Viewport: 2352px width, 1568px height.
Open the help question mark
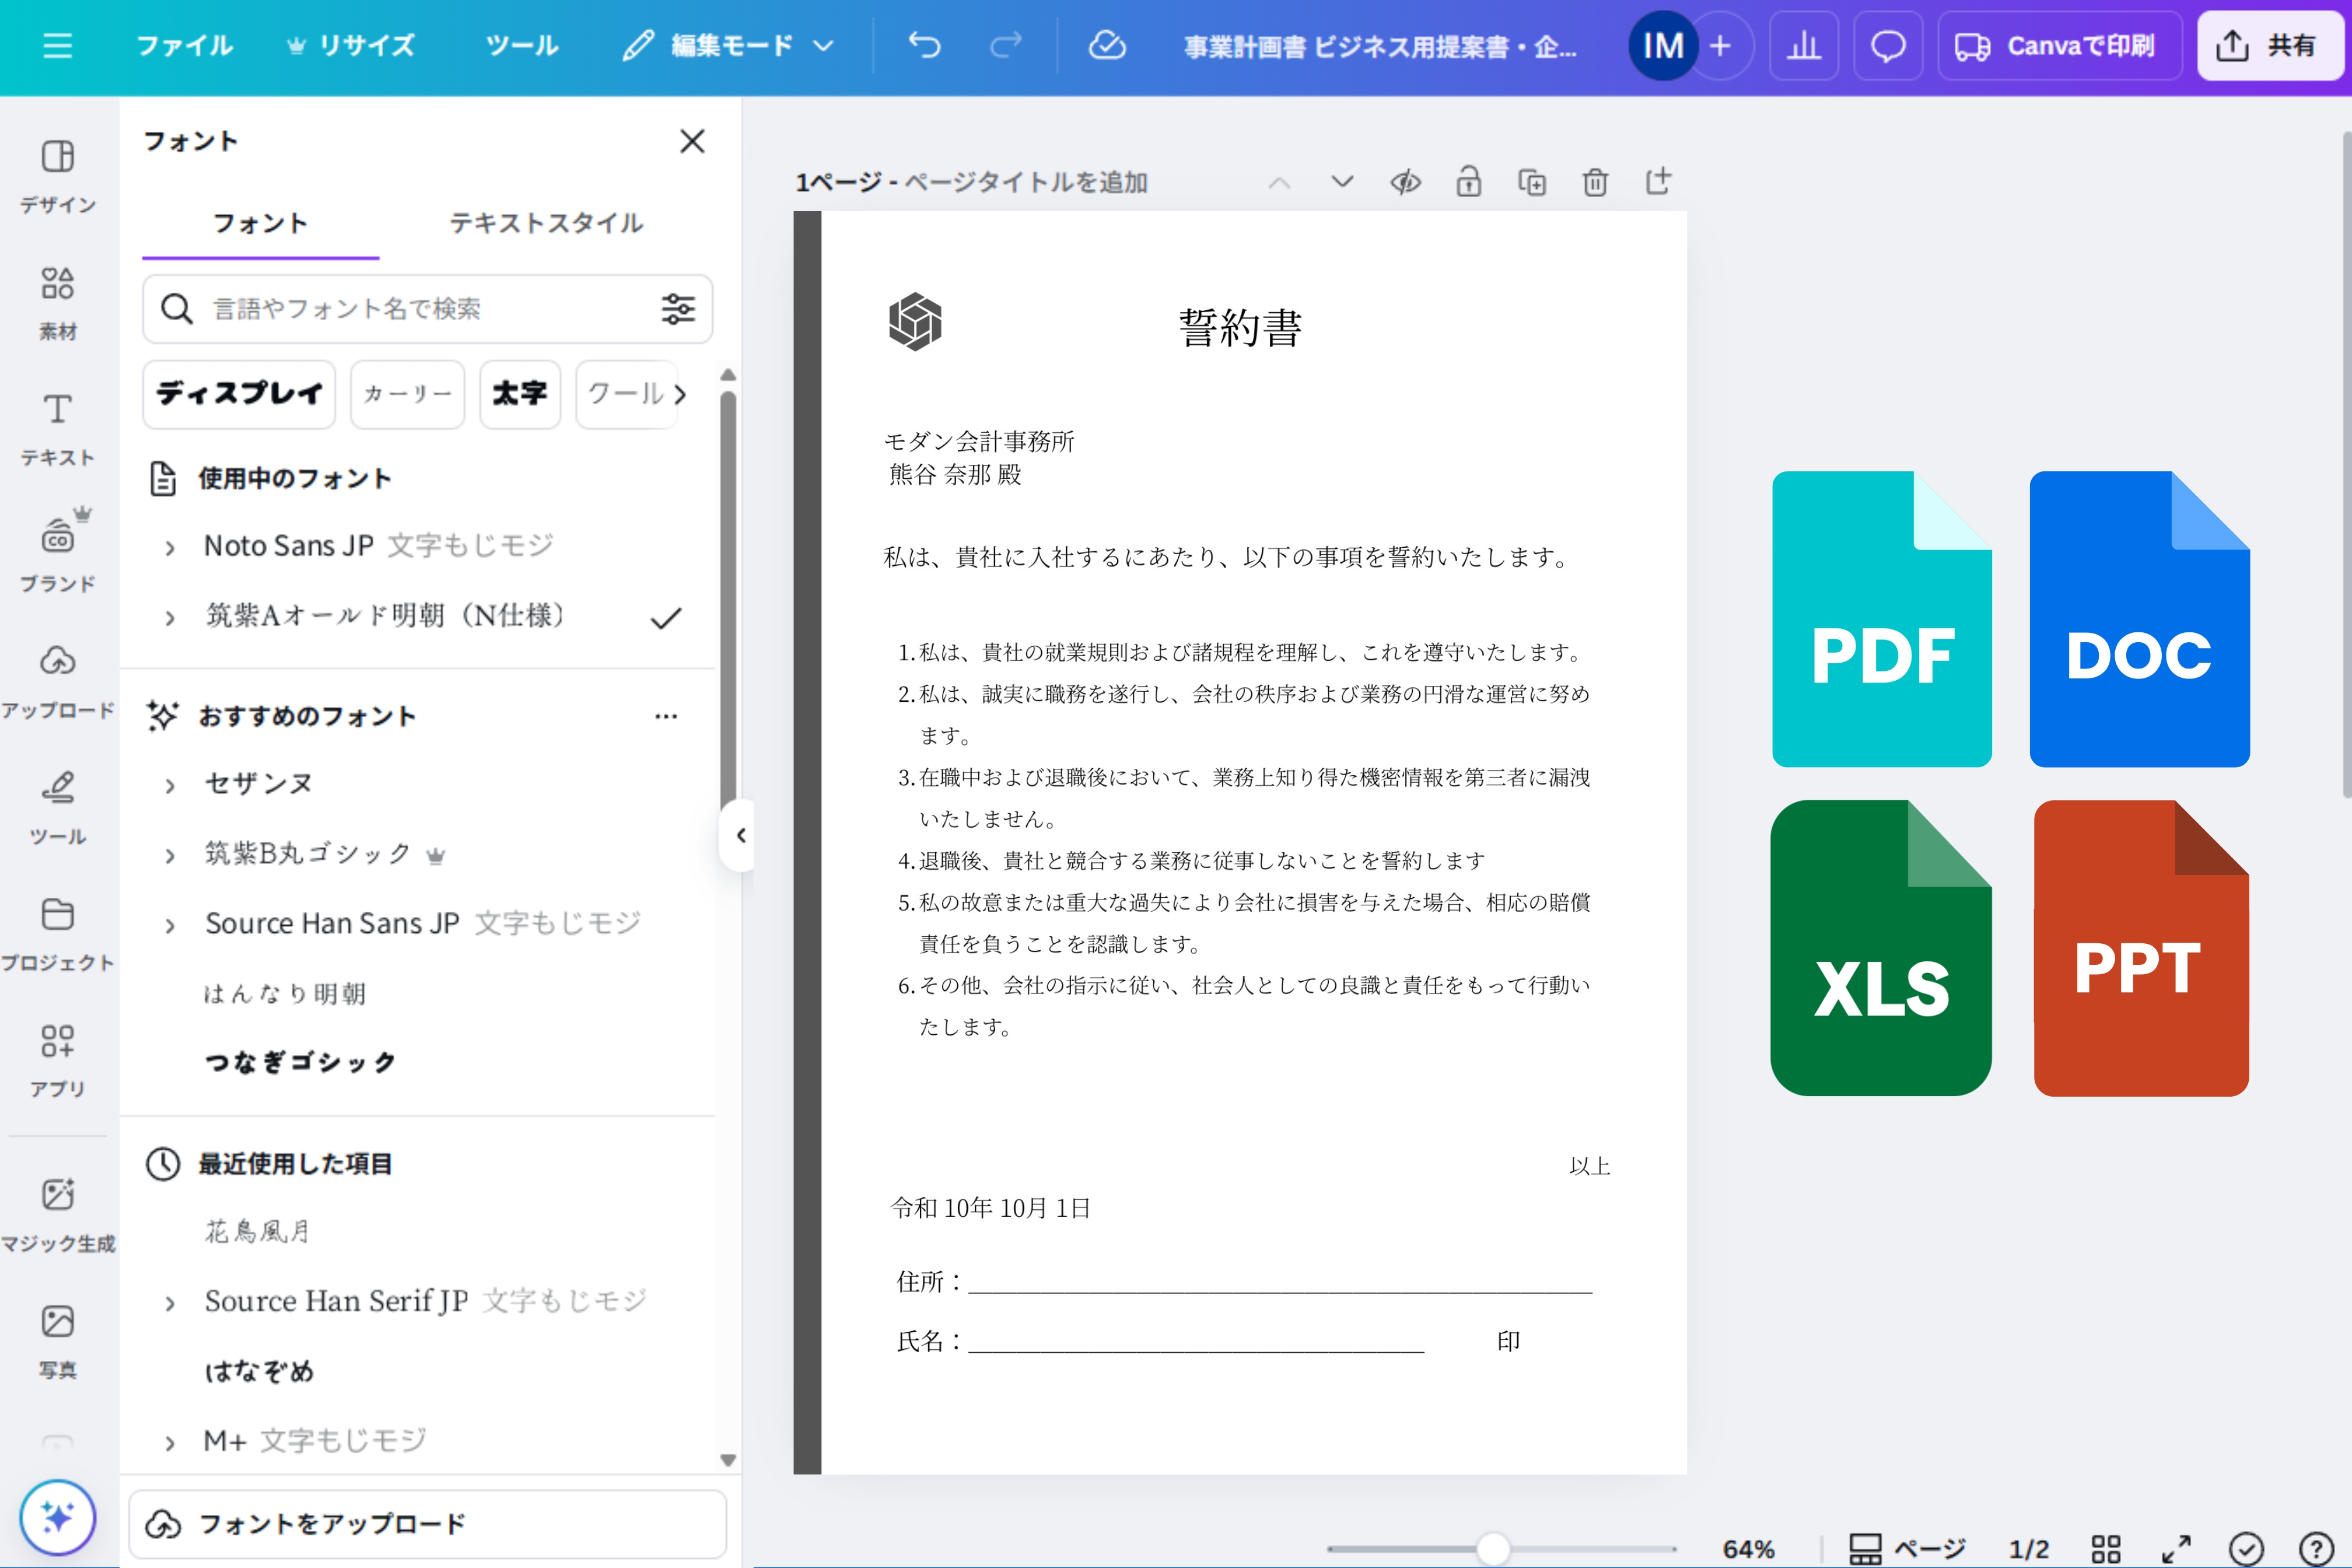(2316, 1549)
